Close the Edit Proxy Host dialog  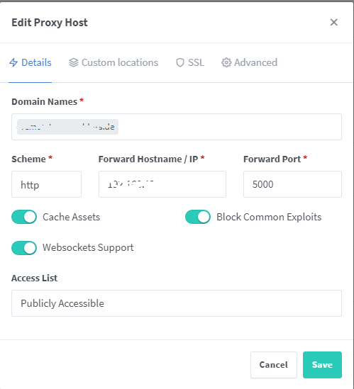[x=334, y=23]
